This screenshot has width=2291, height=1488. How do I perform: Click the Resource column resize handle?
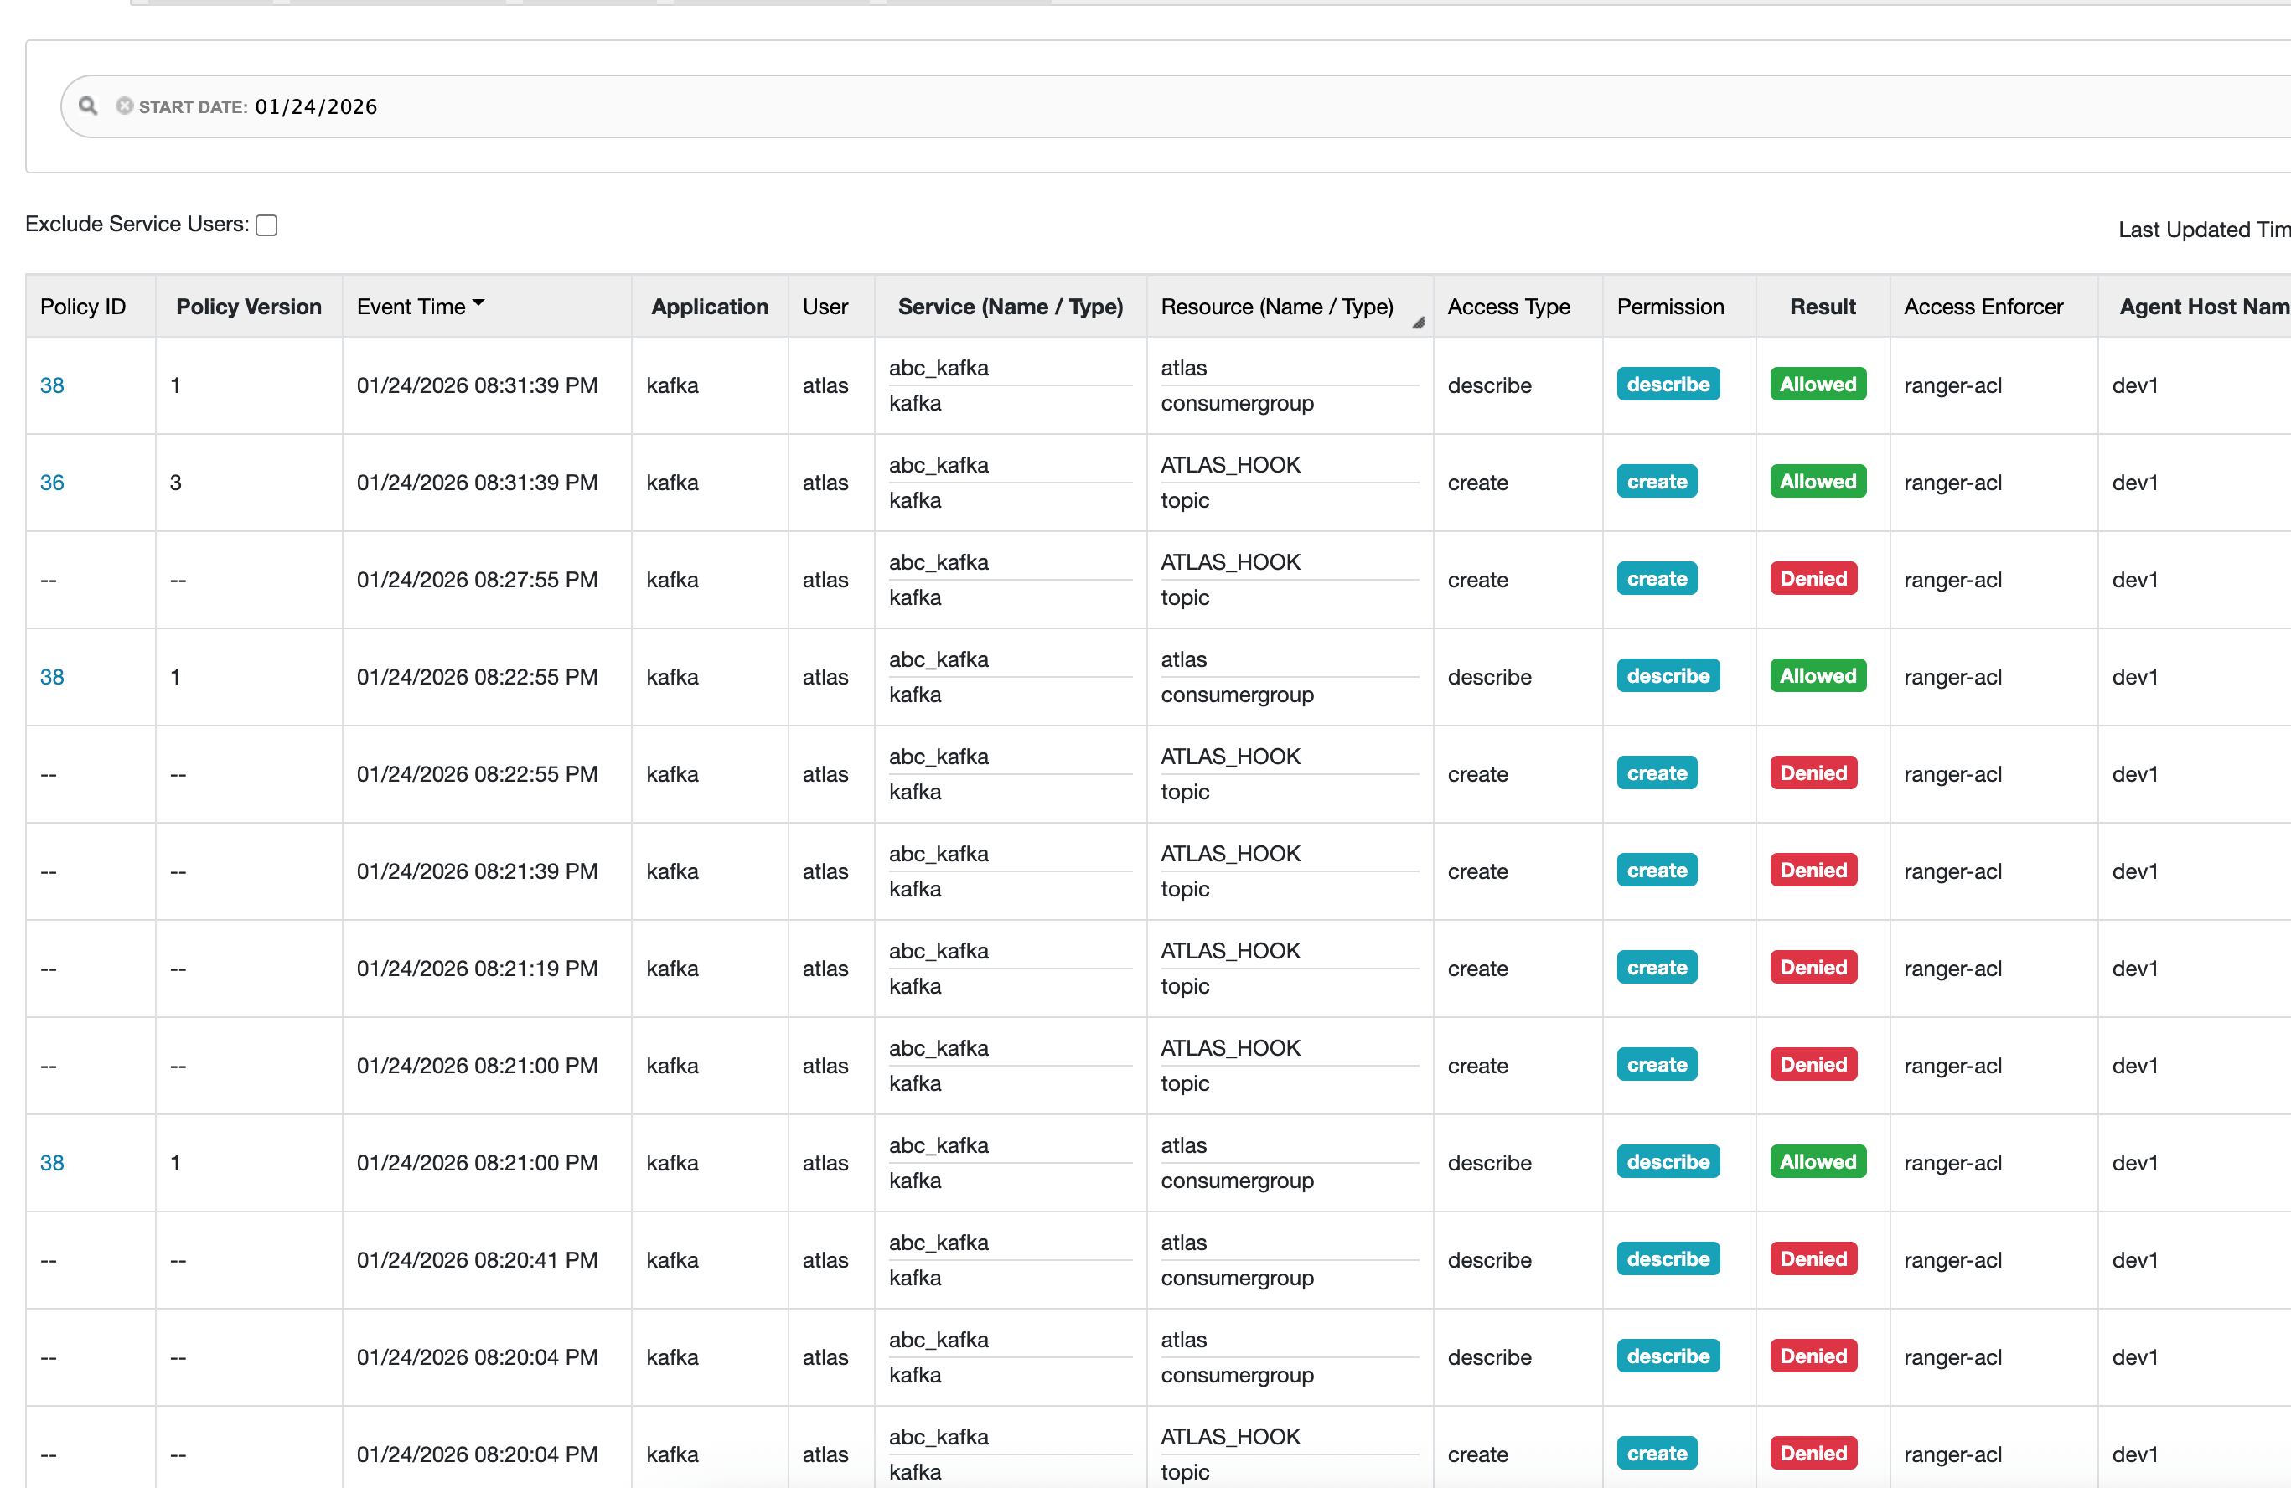pyautogui.click(x=1418, y=323)
